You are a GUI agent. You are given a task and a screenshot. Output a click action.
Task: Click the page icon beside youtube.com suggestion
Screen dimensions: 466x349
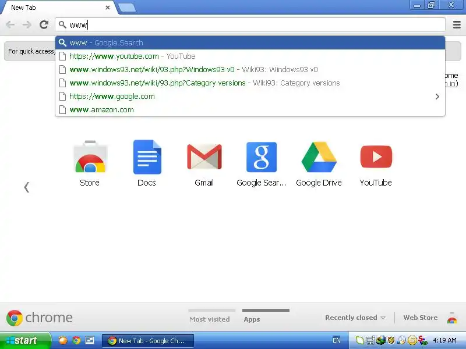tap(62, 56)
